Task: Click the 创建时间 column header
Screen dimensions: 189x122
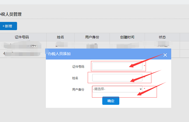Action: point(127,37)
